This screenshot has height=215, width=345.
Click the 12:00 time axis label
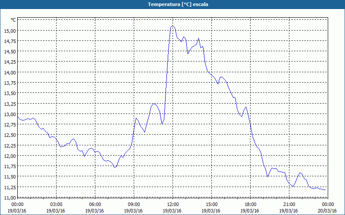point(173,205)
